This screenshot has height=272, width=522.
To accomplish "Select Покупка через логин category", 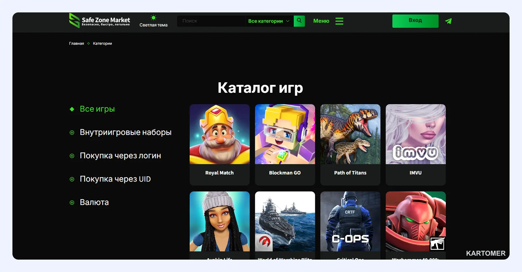I will (120, 156).
